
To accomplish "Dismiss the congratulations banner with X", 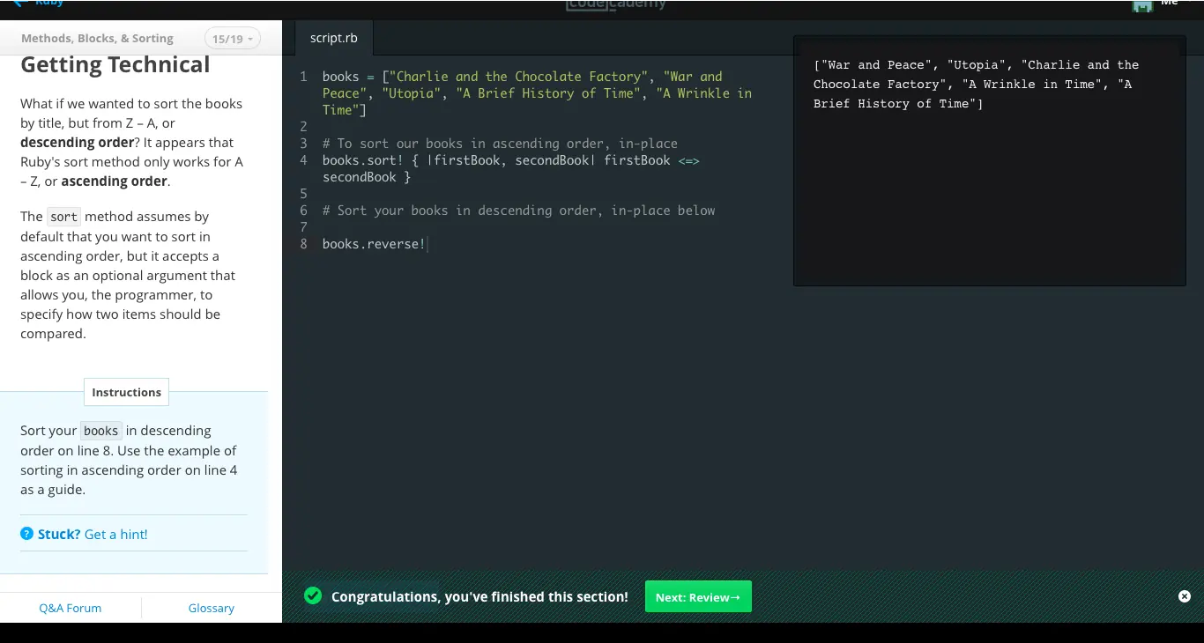I will 1185,596.
